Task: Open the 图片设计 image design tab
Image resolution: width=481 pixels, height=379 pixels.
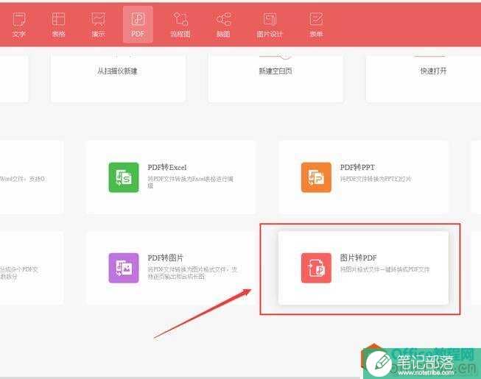Action: point(270,25)
